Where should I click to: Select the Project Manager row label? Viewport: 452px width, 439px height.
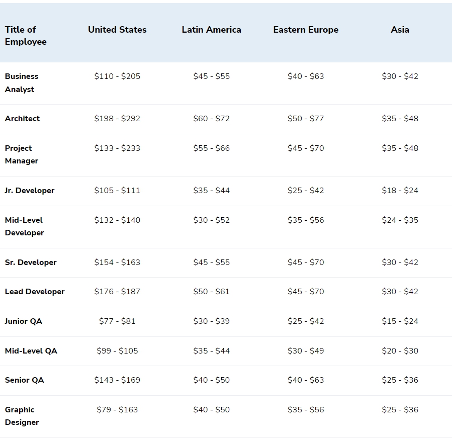click(x=22, y=154)
